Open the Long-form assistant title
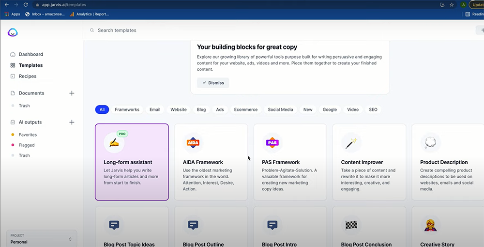Screen dimensions: 484x247 click(128, 162)
